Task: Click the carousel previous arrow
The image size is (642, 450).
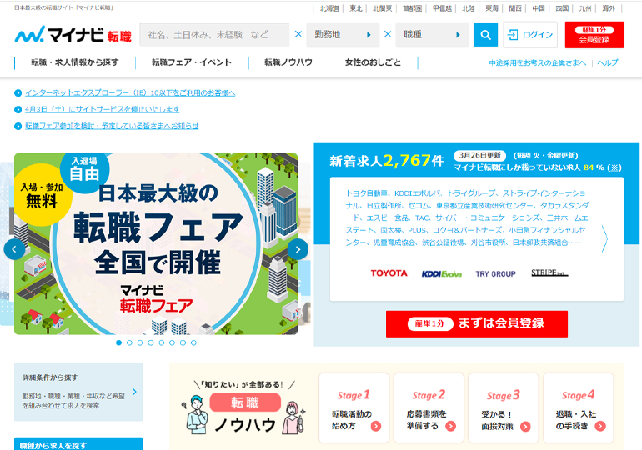Action: coord(14,249)
